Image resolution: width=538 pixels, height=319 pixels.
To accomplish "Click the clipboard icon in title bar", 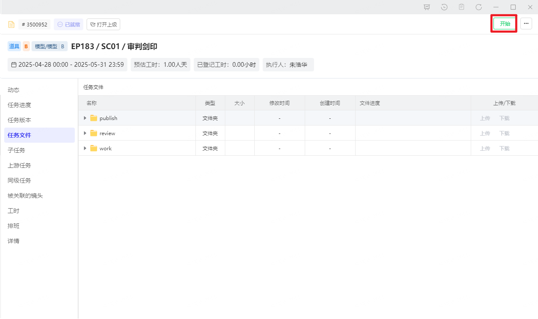I will (462, 7).
